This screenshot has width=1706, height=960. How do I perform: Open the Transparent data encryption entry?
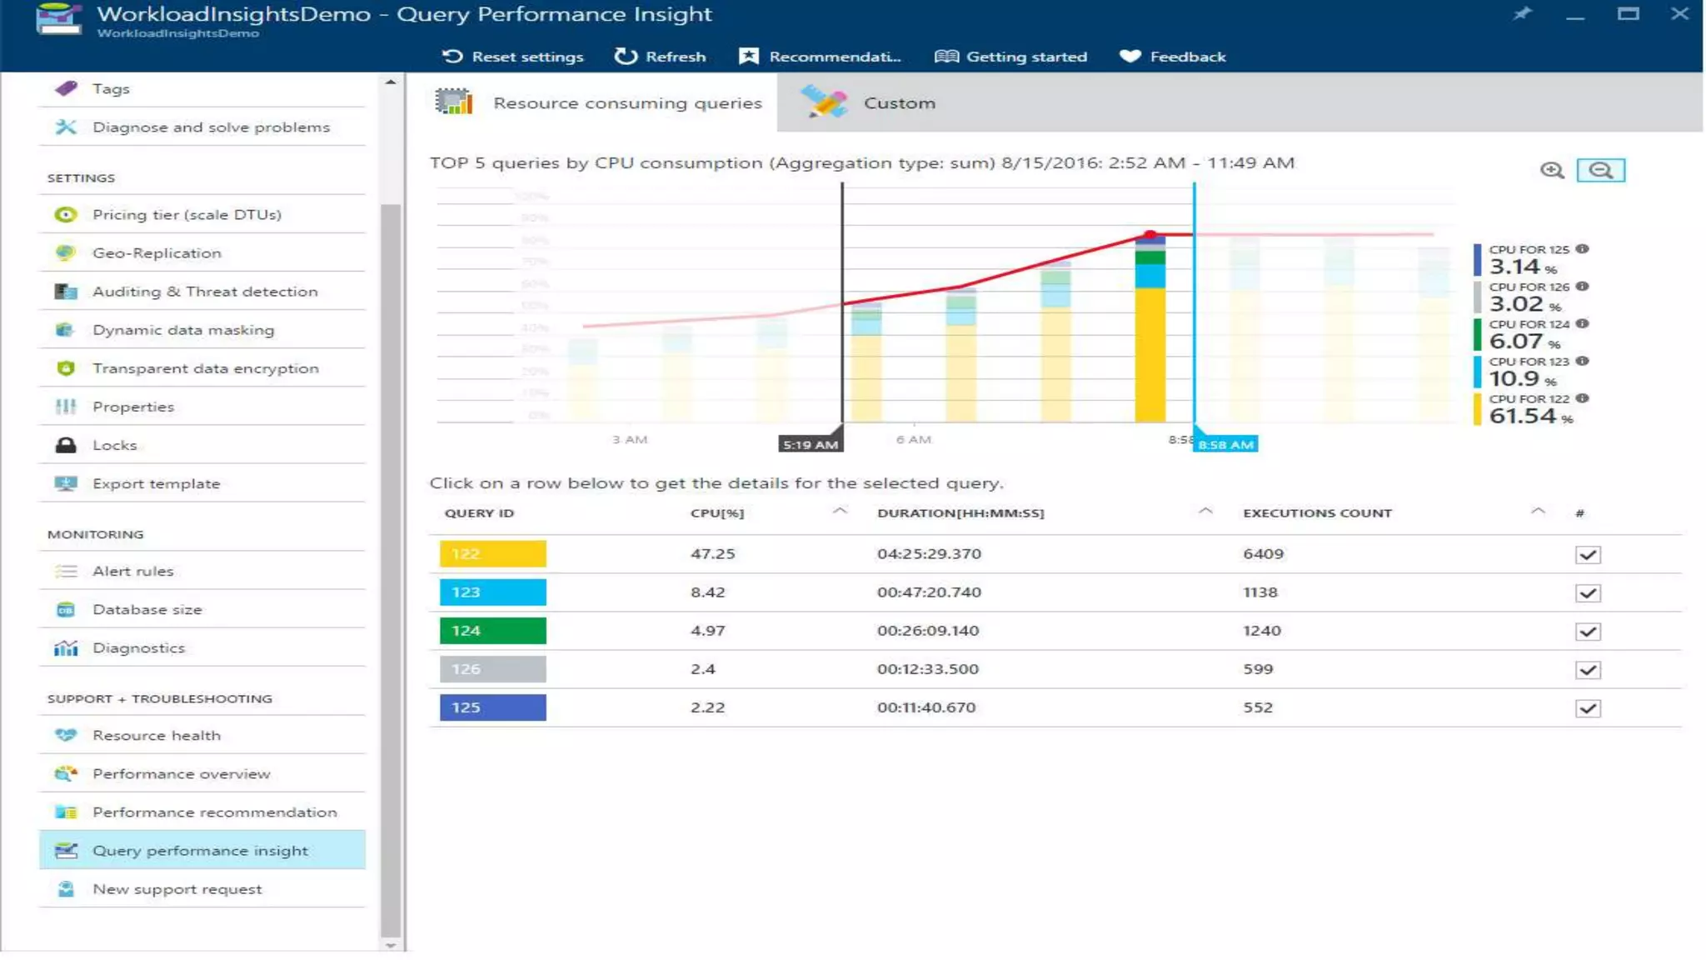(202, 368)
